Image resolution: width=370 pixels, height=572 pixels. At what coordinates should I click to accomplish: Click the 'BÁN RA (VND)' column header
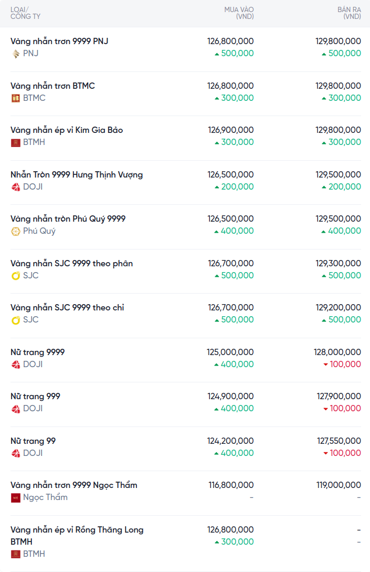(349, 13)
